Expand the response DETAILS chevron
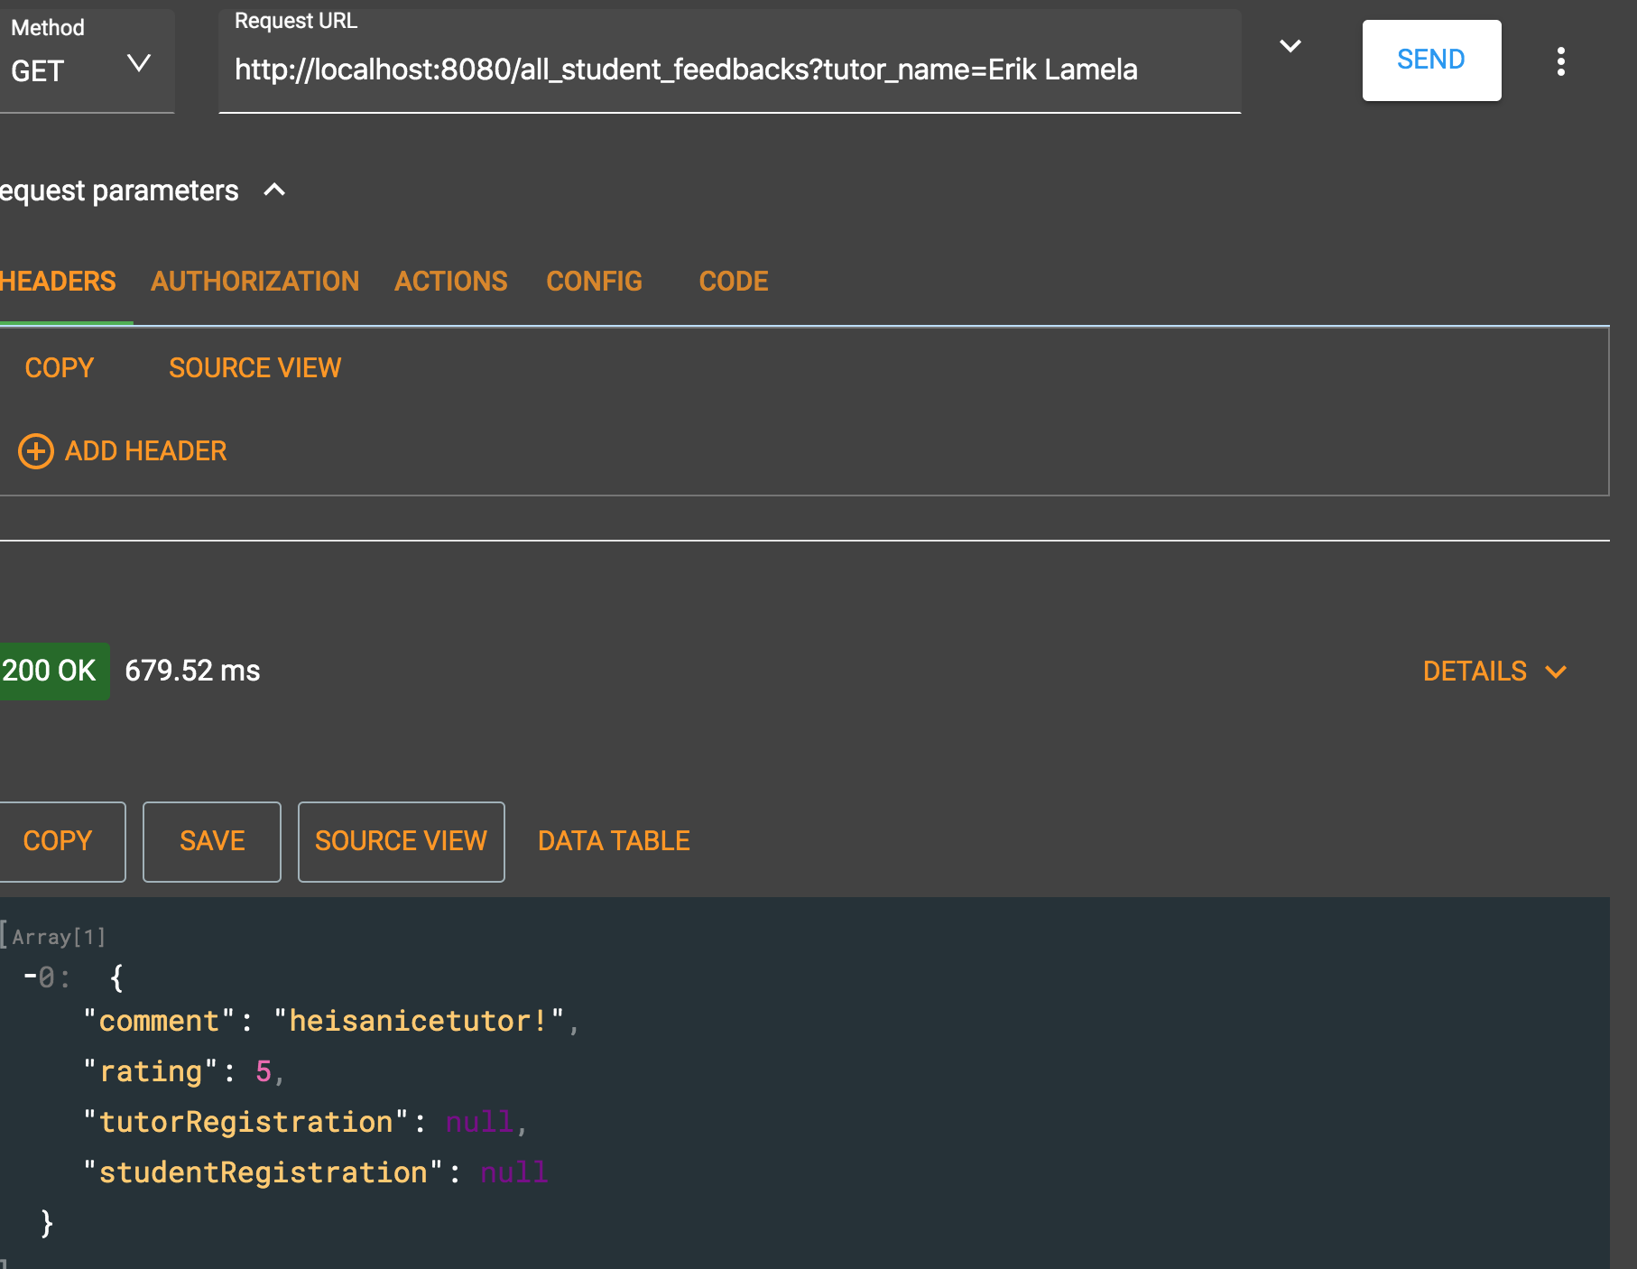This screenshot has height=1269, width=1637. click(1556, 672)
